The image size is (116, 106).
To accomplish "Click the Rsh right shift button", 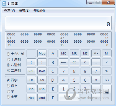I will (42, 89).
